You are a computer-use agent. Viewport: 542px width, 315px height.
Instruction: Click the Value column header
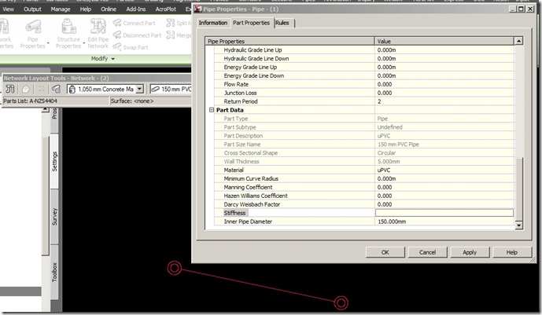[444, 41]
